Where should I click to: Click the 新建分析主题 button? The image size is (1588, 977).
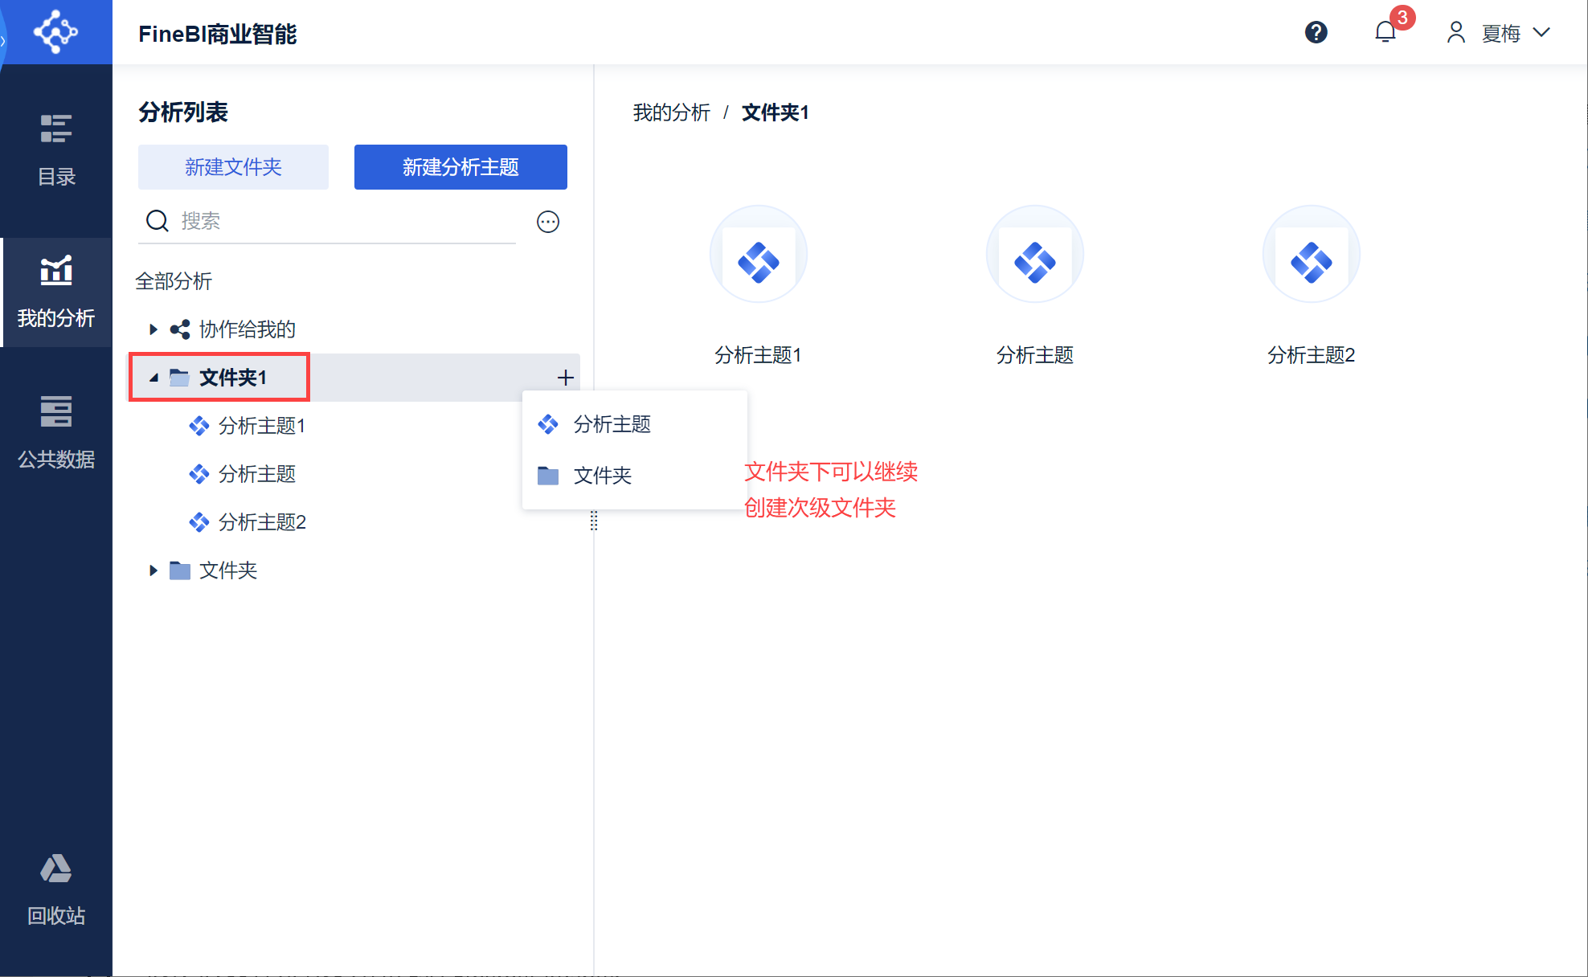pyautogui.click(x=460, y=167)
